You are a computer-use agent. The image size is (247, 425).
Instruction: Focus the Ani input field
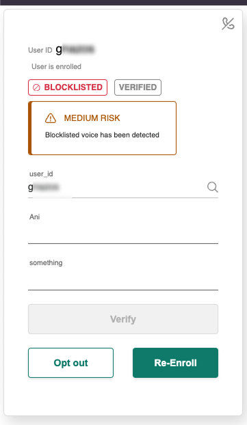click(123, 234)
